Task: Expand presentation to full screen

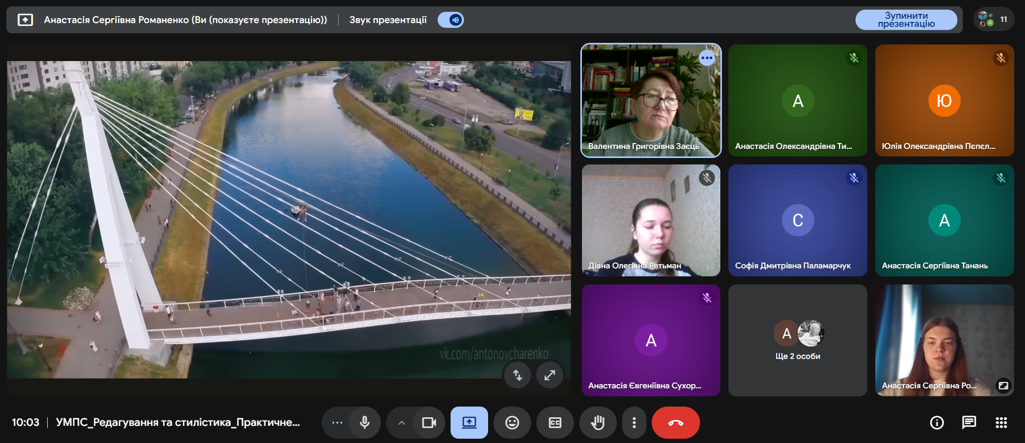Action: tap(550, 375)
